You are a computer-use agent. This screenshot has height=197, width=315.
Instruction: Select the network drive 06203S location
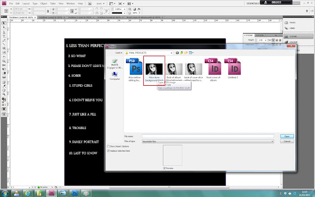(x=115, y=64)
